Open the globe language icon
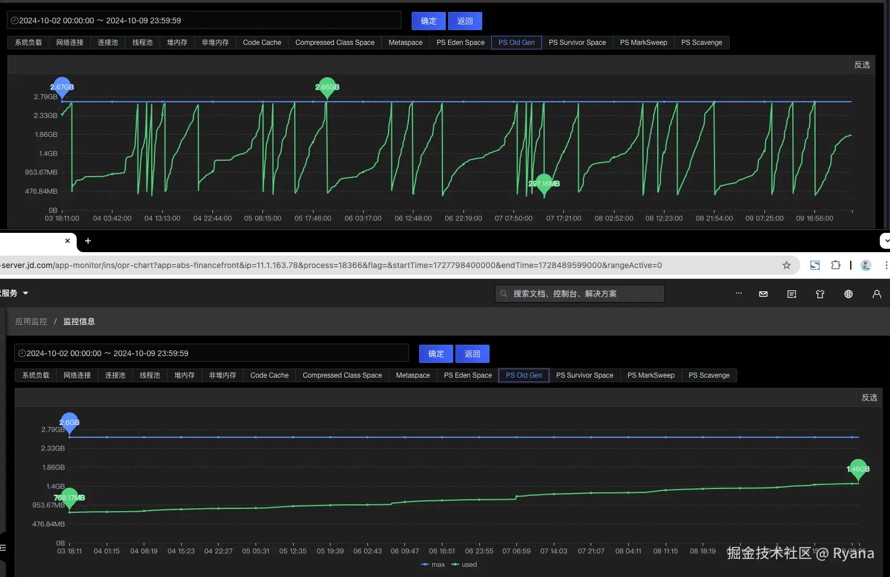This screenshot has height=577, width=890. coord(849,294)
